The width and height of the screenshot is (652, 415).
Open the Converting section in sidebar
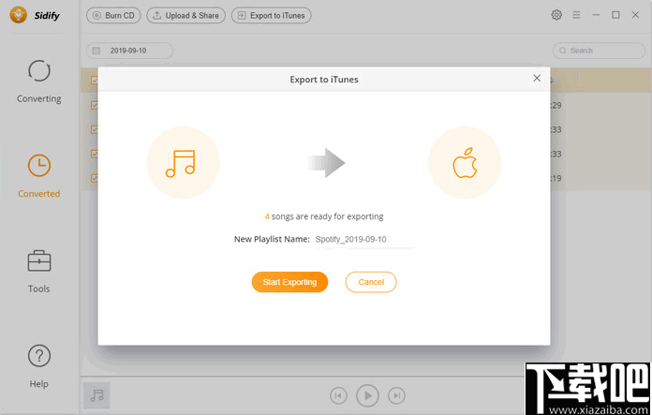[39, 82]
